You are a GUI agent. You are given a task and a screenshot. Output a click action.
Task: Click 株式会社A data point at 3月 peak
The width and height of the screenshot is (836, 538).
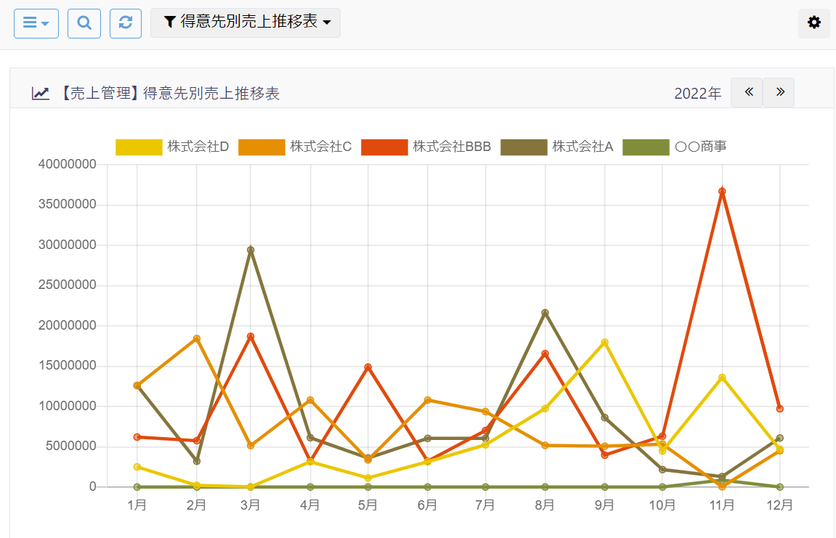pos(251,250)
